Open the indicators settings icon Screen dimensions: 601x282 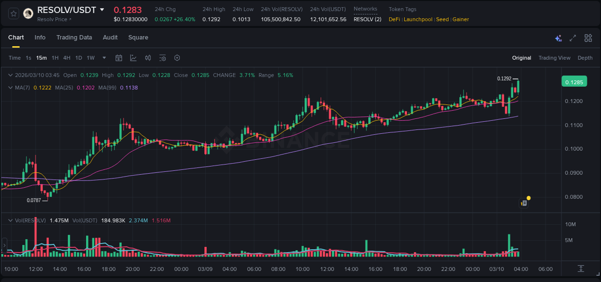tap(163, 58)
